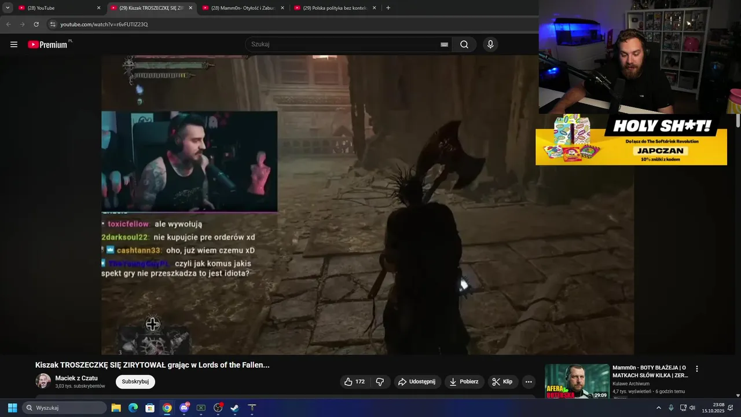Go forward in browser history

click(22, 24)
